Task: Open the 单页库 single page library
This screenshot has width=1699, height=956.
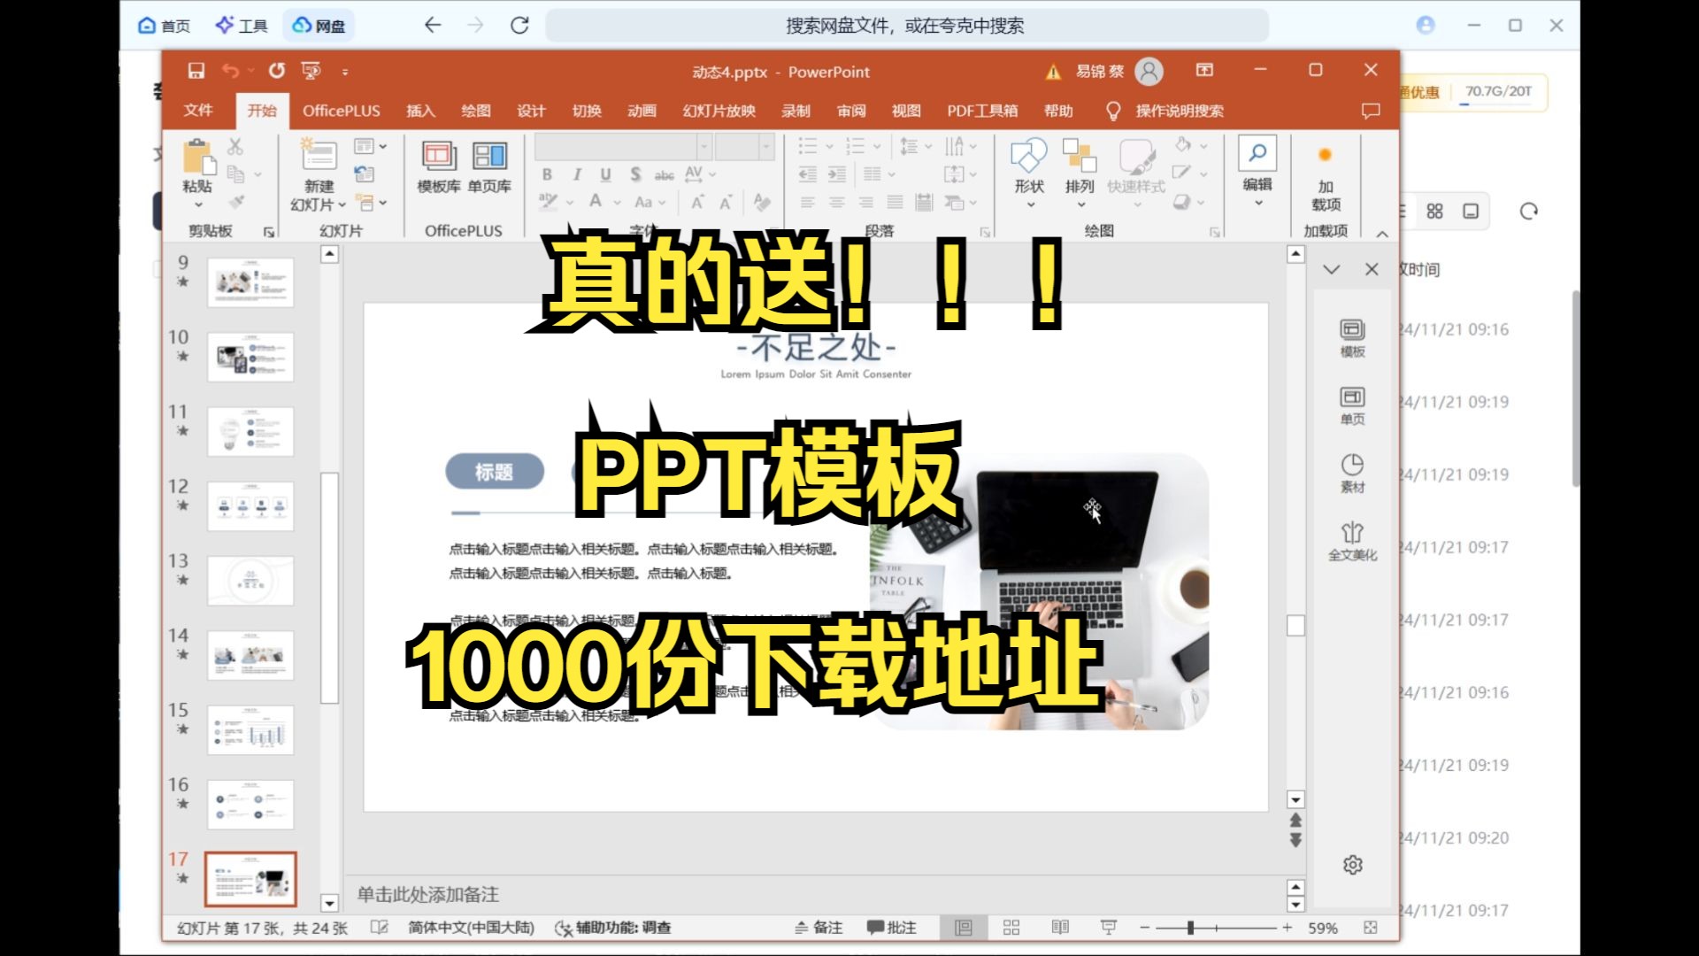Action: [489, 166]
